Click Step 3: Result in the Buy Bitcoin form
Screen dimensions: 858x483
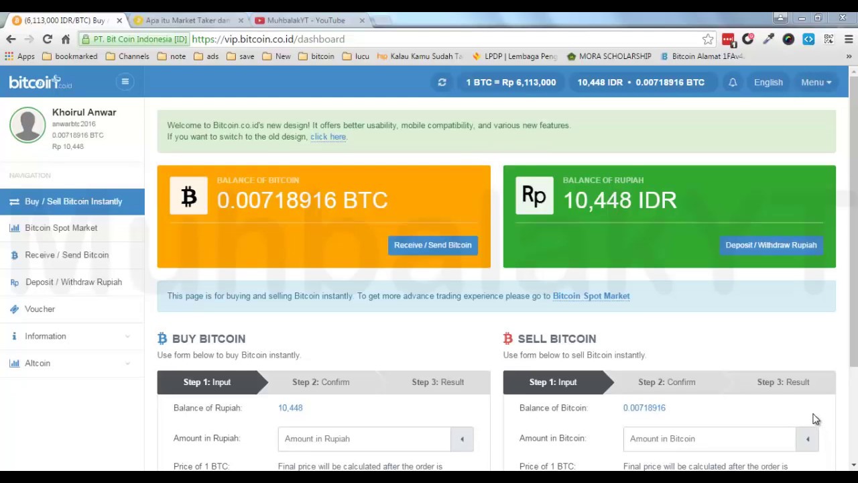coord(438,382)
